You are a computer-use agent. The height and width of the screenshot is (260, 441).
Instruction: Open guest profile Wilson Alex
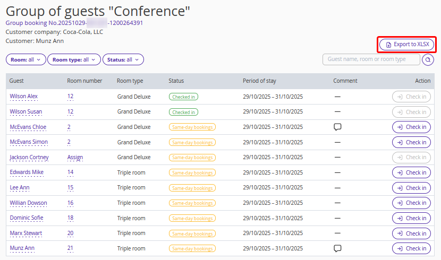click(24, 97)
